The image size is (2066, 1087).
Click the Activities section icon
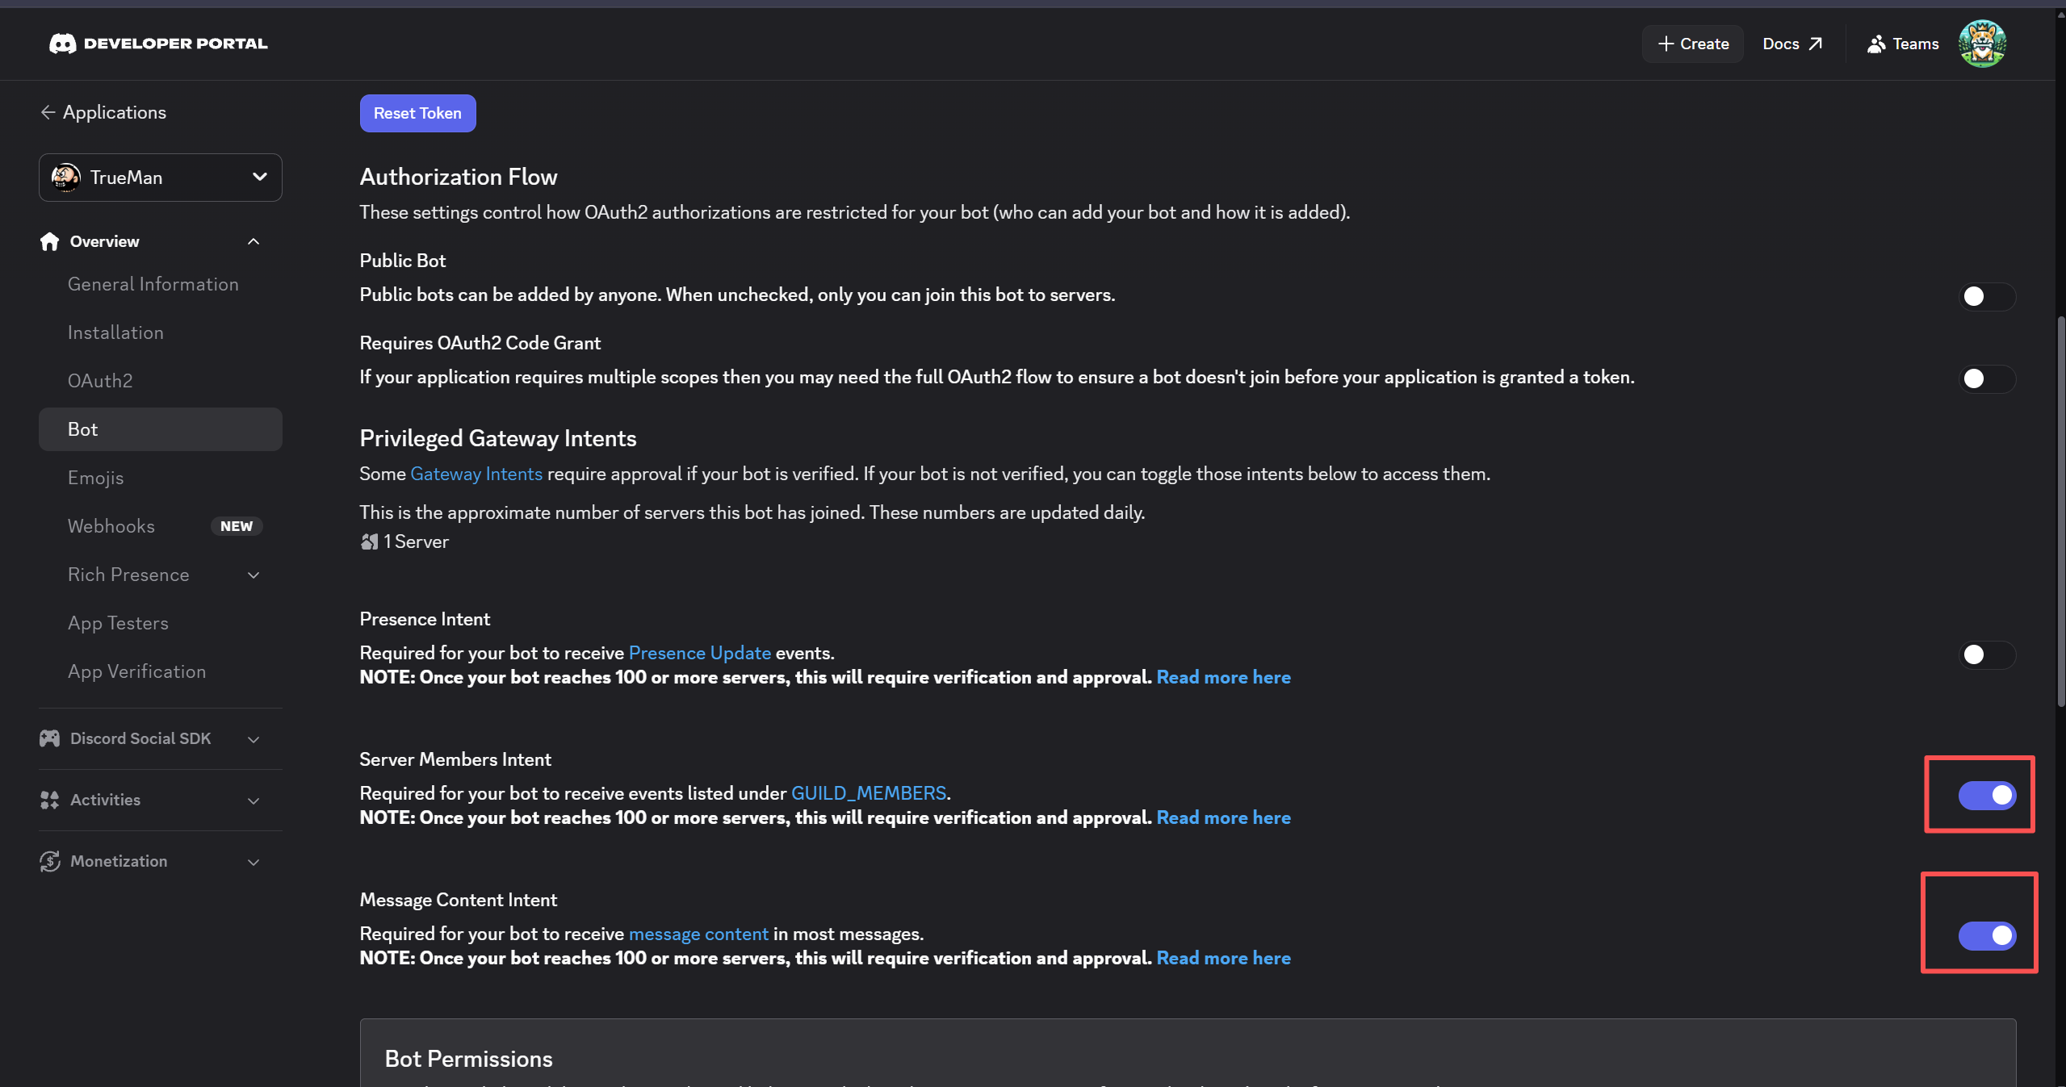point(50,800)
